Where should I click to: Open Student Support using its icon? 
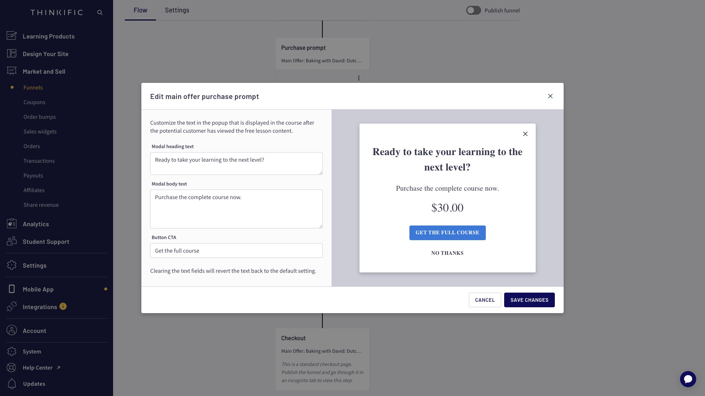[x=11, y=241]
